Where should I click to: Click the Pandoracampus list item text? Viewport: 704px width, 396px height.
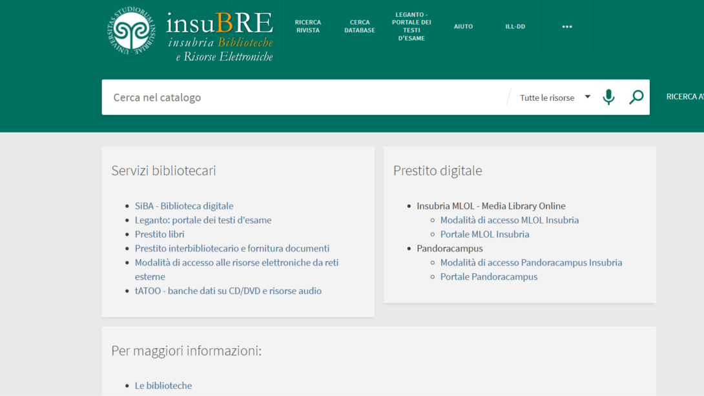click(450, 248)
